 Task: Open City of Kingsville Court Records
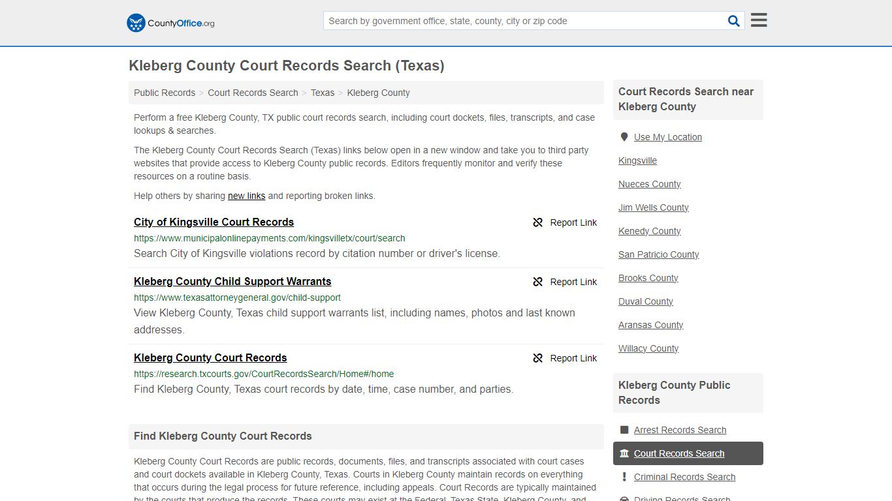214,222
